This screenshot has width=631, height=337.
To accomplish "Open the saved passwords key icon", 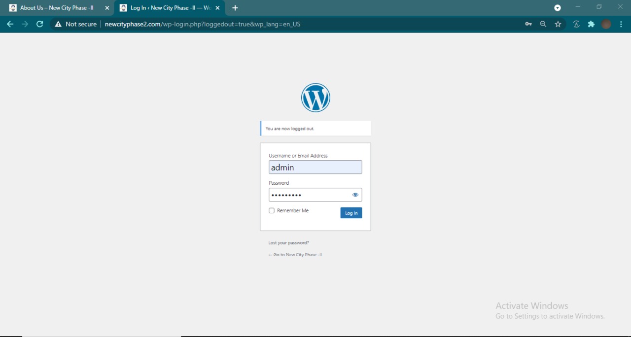I will [x=528, y=24].
